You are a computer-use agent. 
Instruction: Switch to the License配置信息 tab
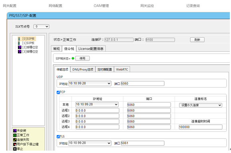[91, 49]
